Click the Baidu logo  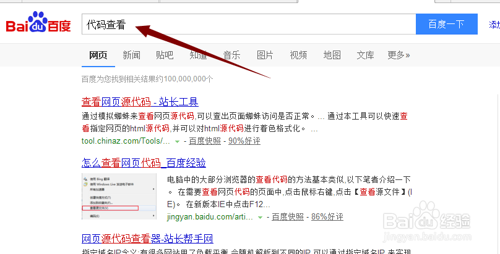(x=38, y=23)
